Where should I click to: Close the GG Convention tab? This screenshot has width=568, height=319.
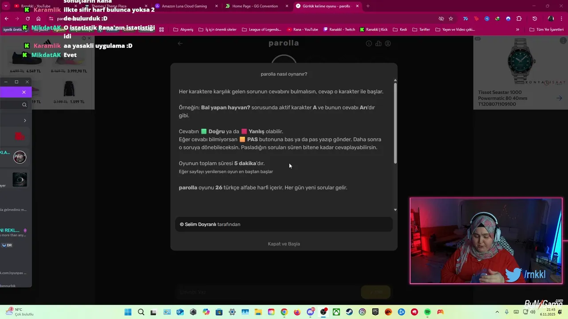(x=287, y=6)
